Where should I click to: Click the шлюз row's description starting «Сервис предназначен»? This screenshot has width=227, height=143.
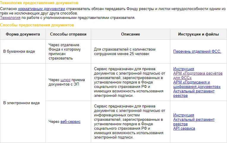[130, 82]
